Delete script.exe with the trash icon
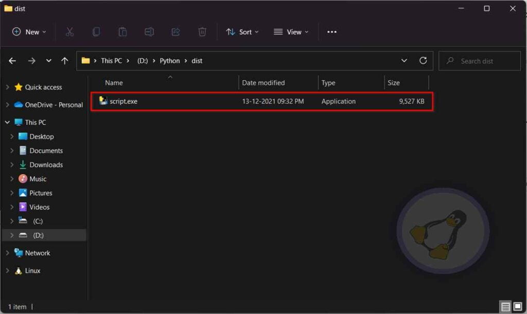The width and height of the screenshot is (527, 314). tap(202, 31)
